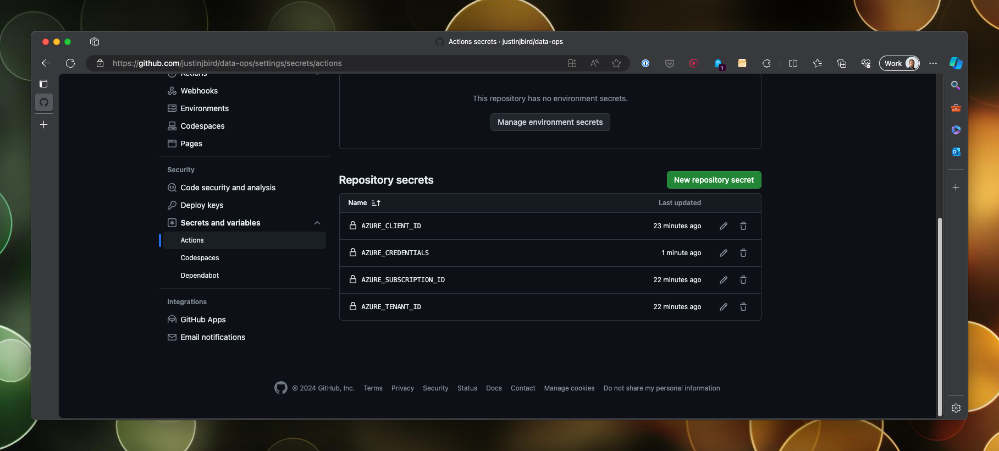Click the page vertical scrollbar
This screenshot has width=999, height=451.
940,316
